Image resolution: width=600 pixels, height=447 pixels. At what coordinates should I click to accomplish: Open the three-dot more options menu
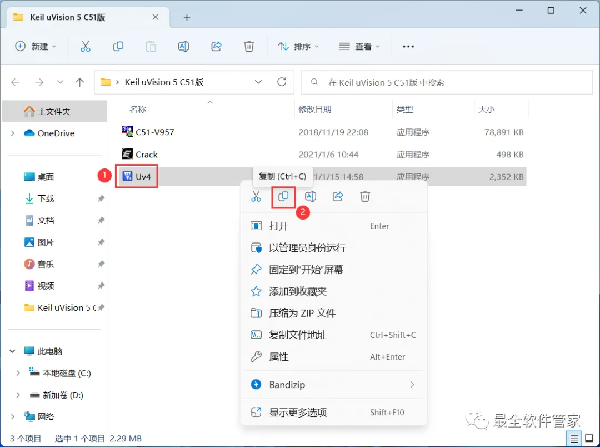click(x=408, y=46)
